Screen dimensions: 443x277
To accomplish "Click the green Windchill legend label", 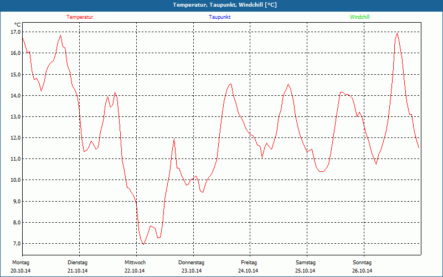I will pos(359,17).
